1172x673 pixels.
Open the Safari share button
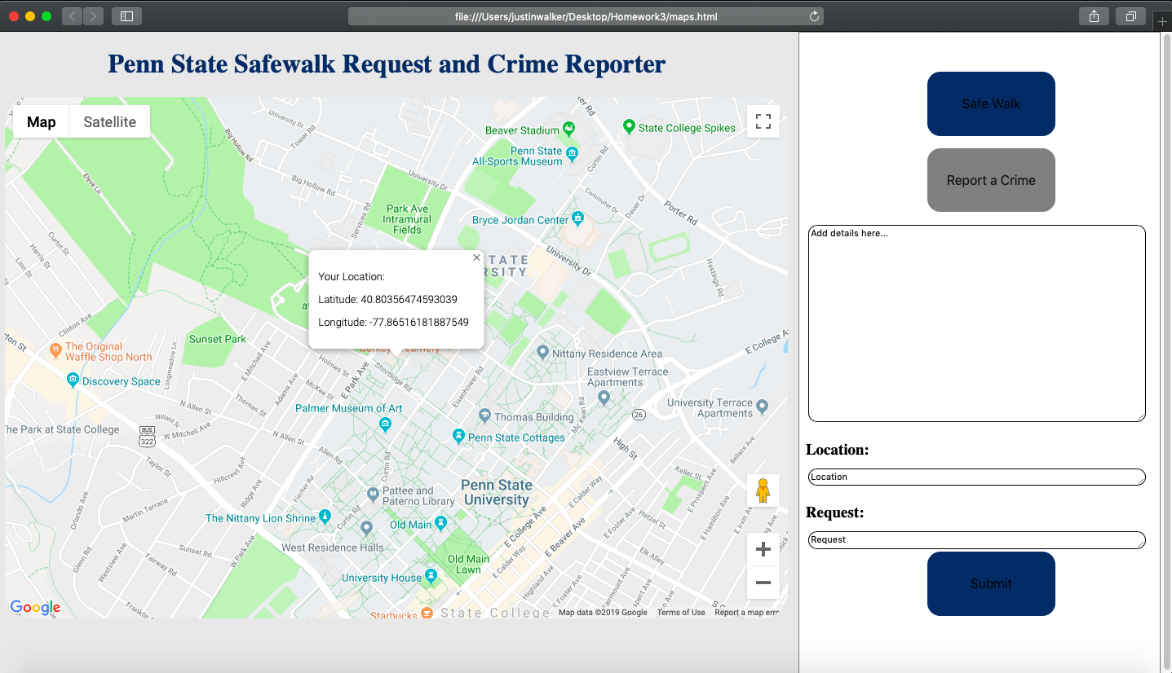[1094, 16]
